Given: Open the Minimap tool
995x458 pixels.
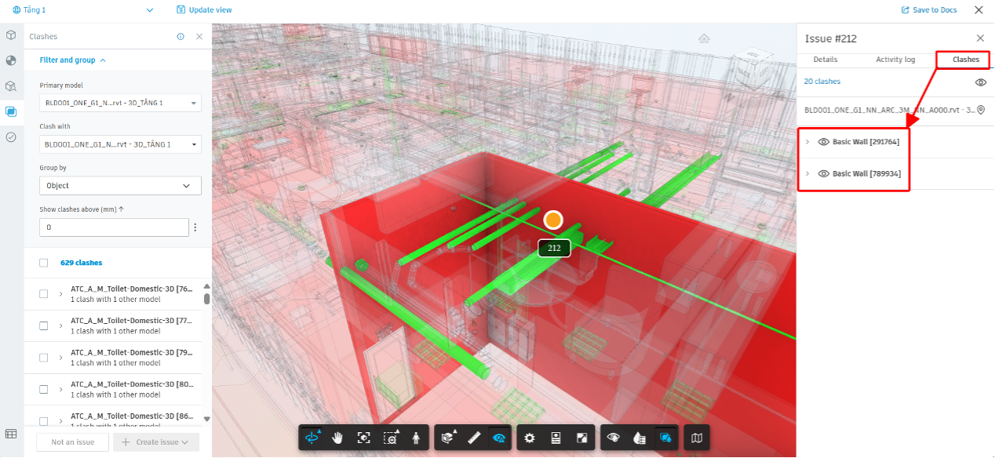Looking at the screenshot, I should tap(697, 438).
